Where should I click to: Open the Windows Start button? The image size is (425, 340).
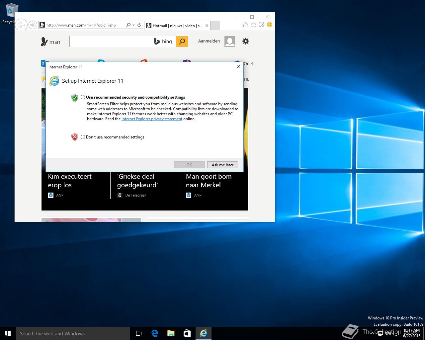[x=8, y=333]
